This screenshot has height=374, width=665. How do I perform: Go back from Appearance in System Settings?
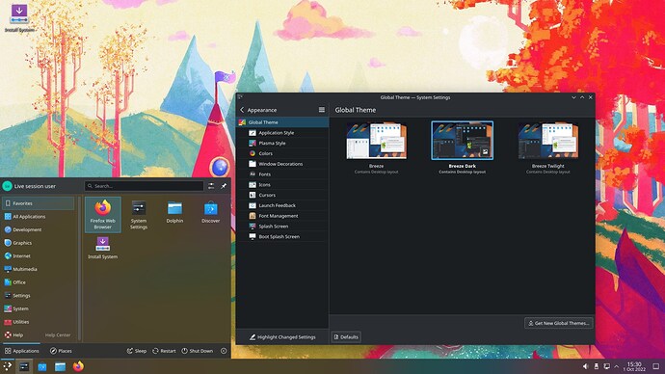click(242, 110)
